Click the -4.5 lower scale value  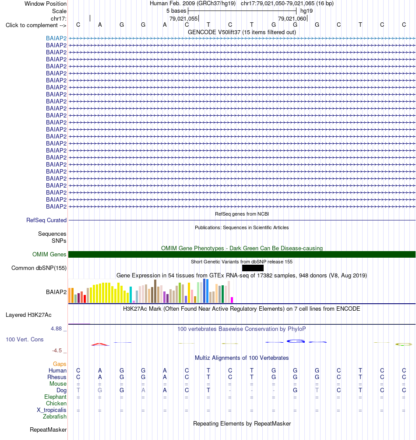pos(57,351)
